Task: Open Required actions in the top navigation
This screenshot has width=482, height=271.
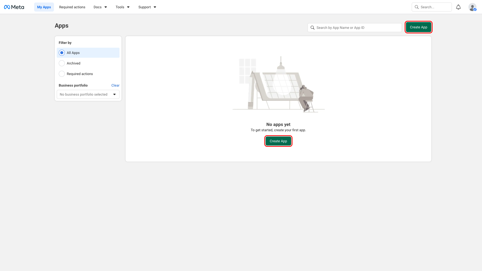Action: coord(72,7)
